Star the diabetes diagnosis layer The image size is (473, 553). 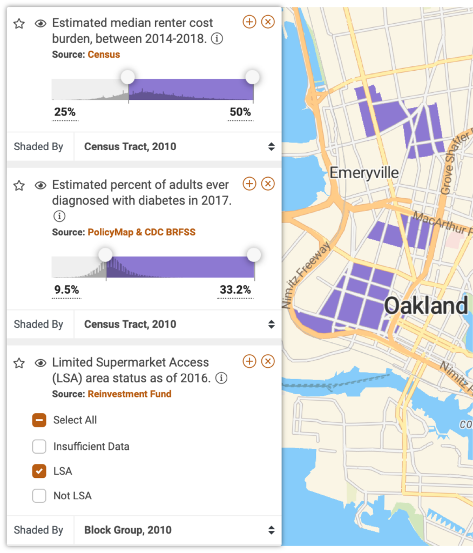click(x=19, y=186)
